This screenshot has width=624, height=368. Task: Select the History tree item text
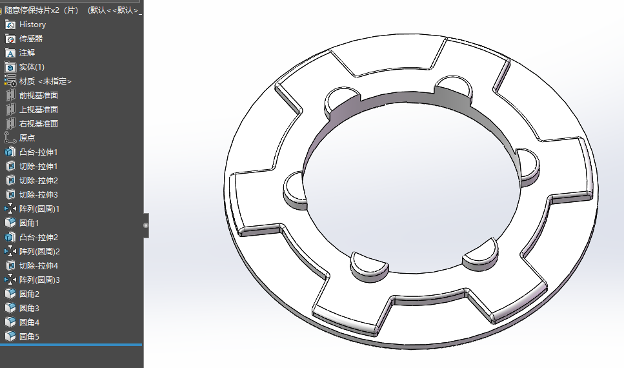pyautogui.click(x=33, y=25)
